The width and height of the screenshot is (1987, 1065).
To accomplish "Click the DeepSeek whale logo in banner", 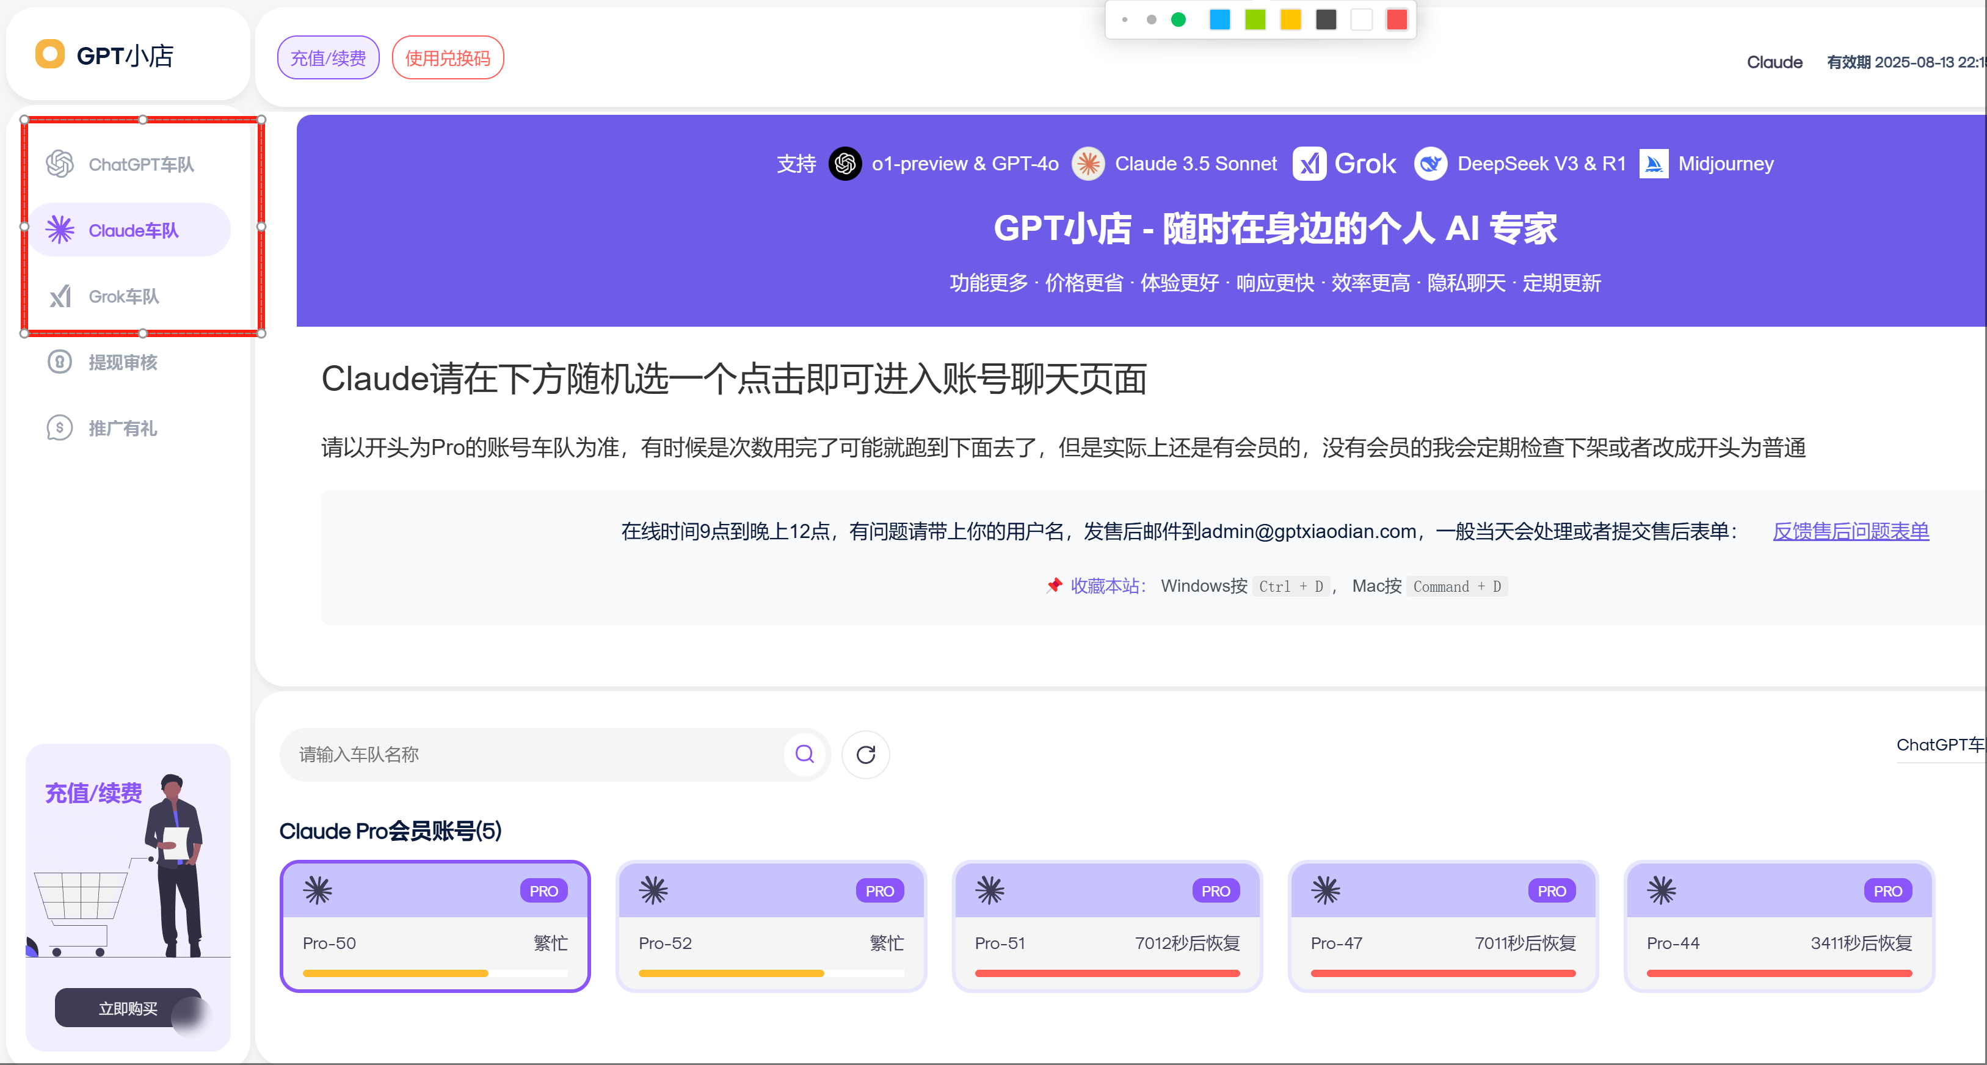I will pyautogui.click(x=1430, y=164).
